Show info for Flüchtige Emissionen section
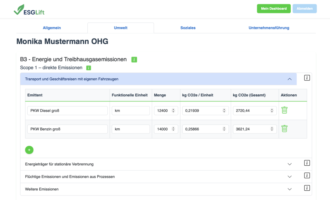This screenshot has width=330, height=200. tap(307, 176)
